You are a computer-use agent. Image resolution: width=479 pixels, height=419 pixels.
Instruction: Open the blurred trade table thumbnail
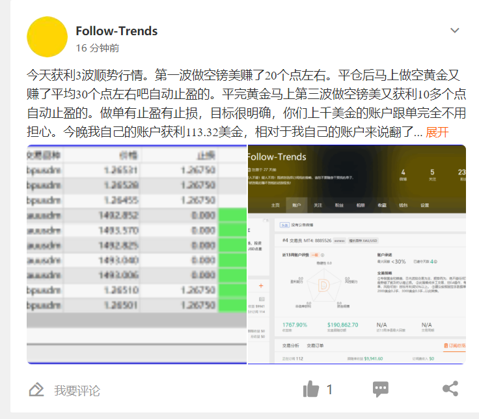[x=137, y=254]
